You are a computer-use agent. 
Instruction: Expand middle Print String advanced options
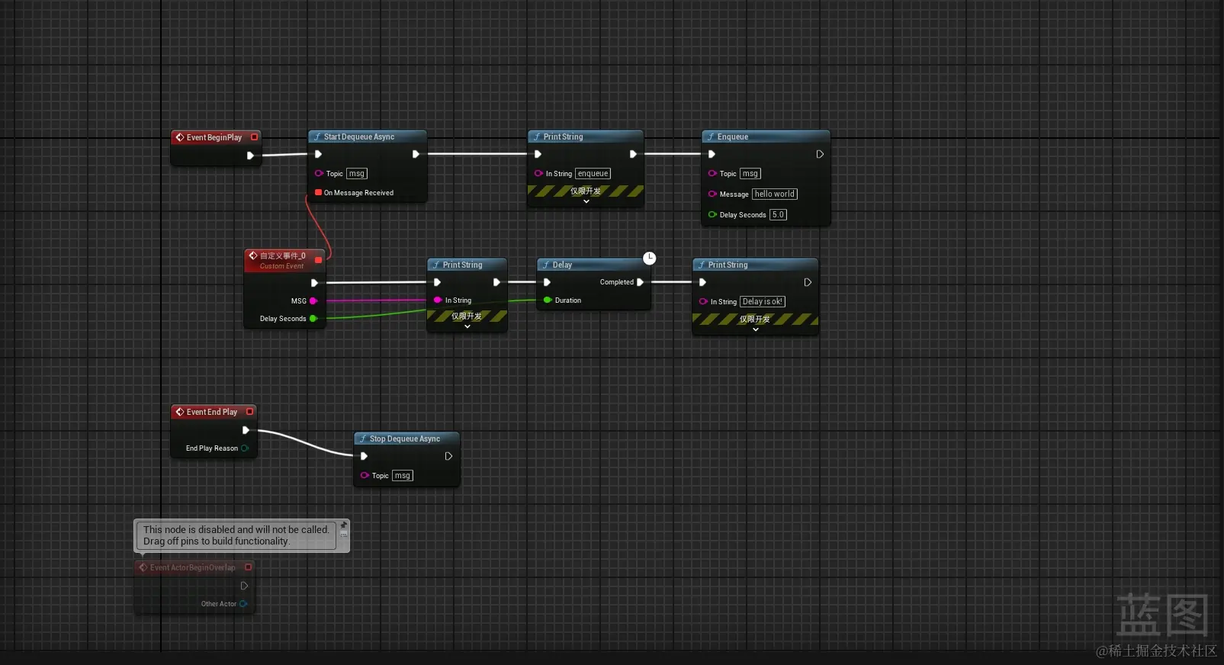click(x=467, y=326)
